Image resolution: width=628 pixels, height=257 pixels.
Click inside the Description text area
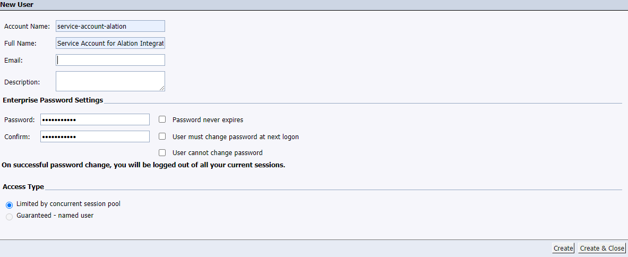[x=110, y=81]
